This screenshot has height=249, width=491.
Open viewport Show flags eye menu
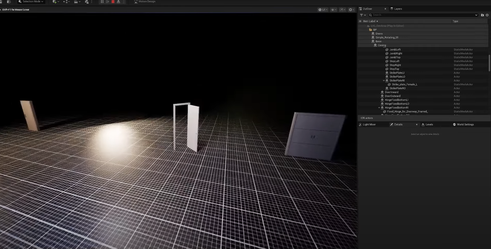[333, 10]
